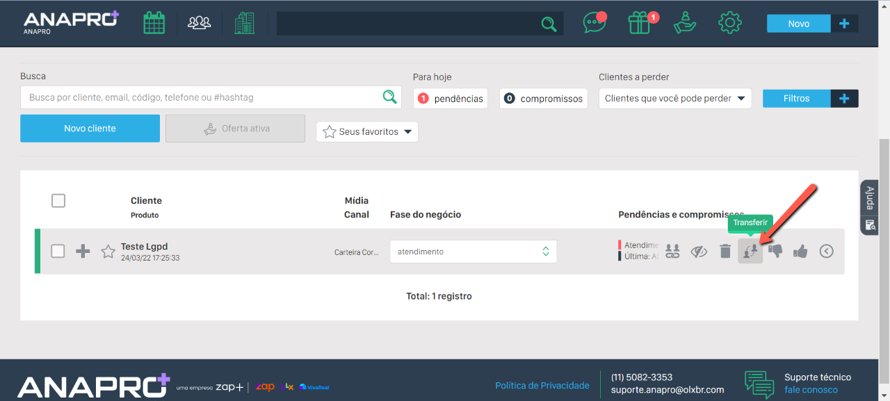The image size is (890, 401).
Task: Click the buildings icon in top bar
Action: [244, 23]
